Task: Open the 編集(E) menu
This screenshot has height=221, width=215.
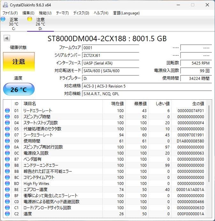Action: click(x=28, y=13)
